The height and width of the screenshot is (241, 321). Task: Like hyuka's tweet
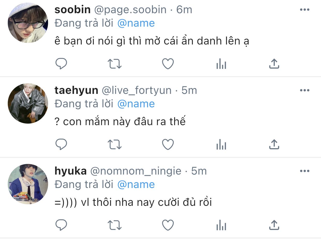coord(168,225)
